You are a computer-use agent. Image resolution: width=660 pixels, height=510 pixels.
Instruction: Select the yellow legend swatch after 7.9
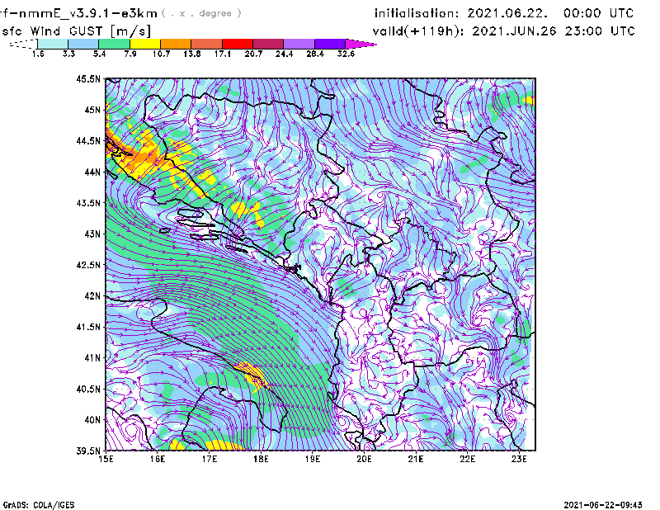click(x=145, y=44)
